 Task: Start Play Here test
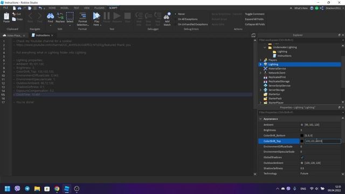tap(96, 16)
